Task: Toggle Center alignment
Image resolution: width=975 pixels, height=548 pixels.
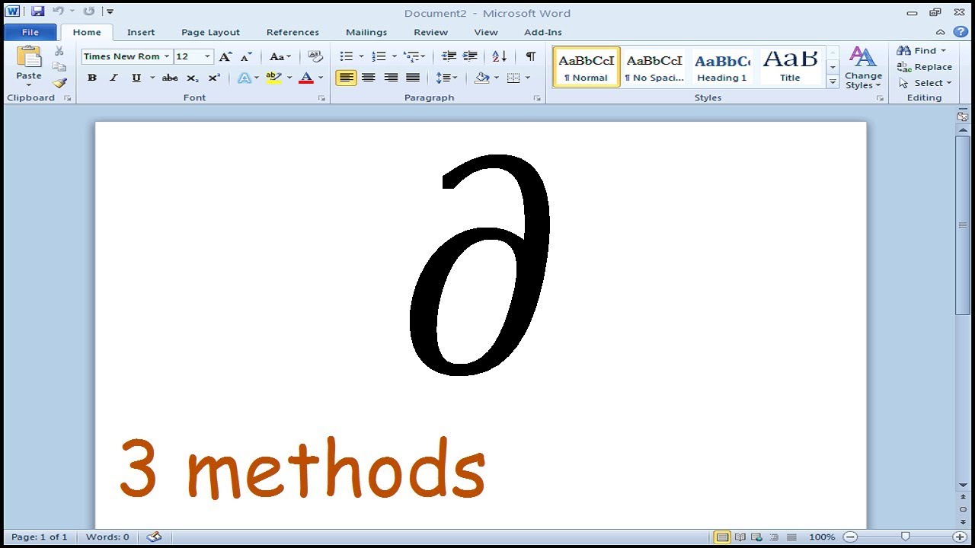Action: (368, 78)
